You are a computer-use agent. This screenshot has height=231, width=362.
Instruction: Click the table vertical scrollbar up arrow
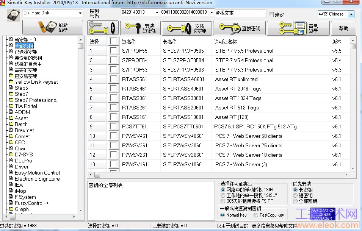pos(353,40)
